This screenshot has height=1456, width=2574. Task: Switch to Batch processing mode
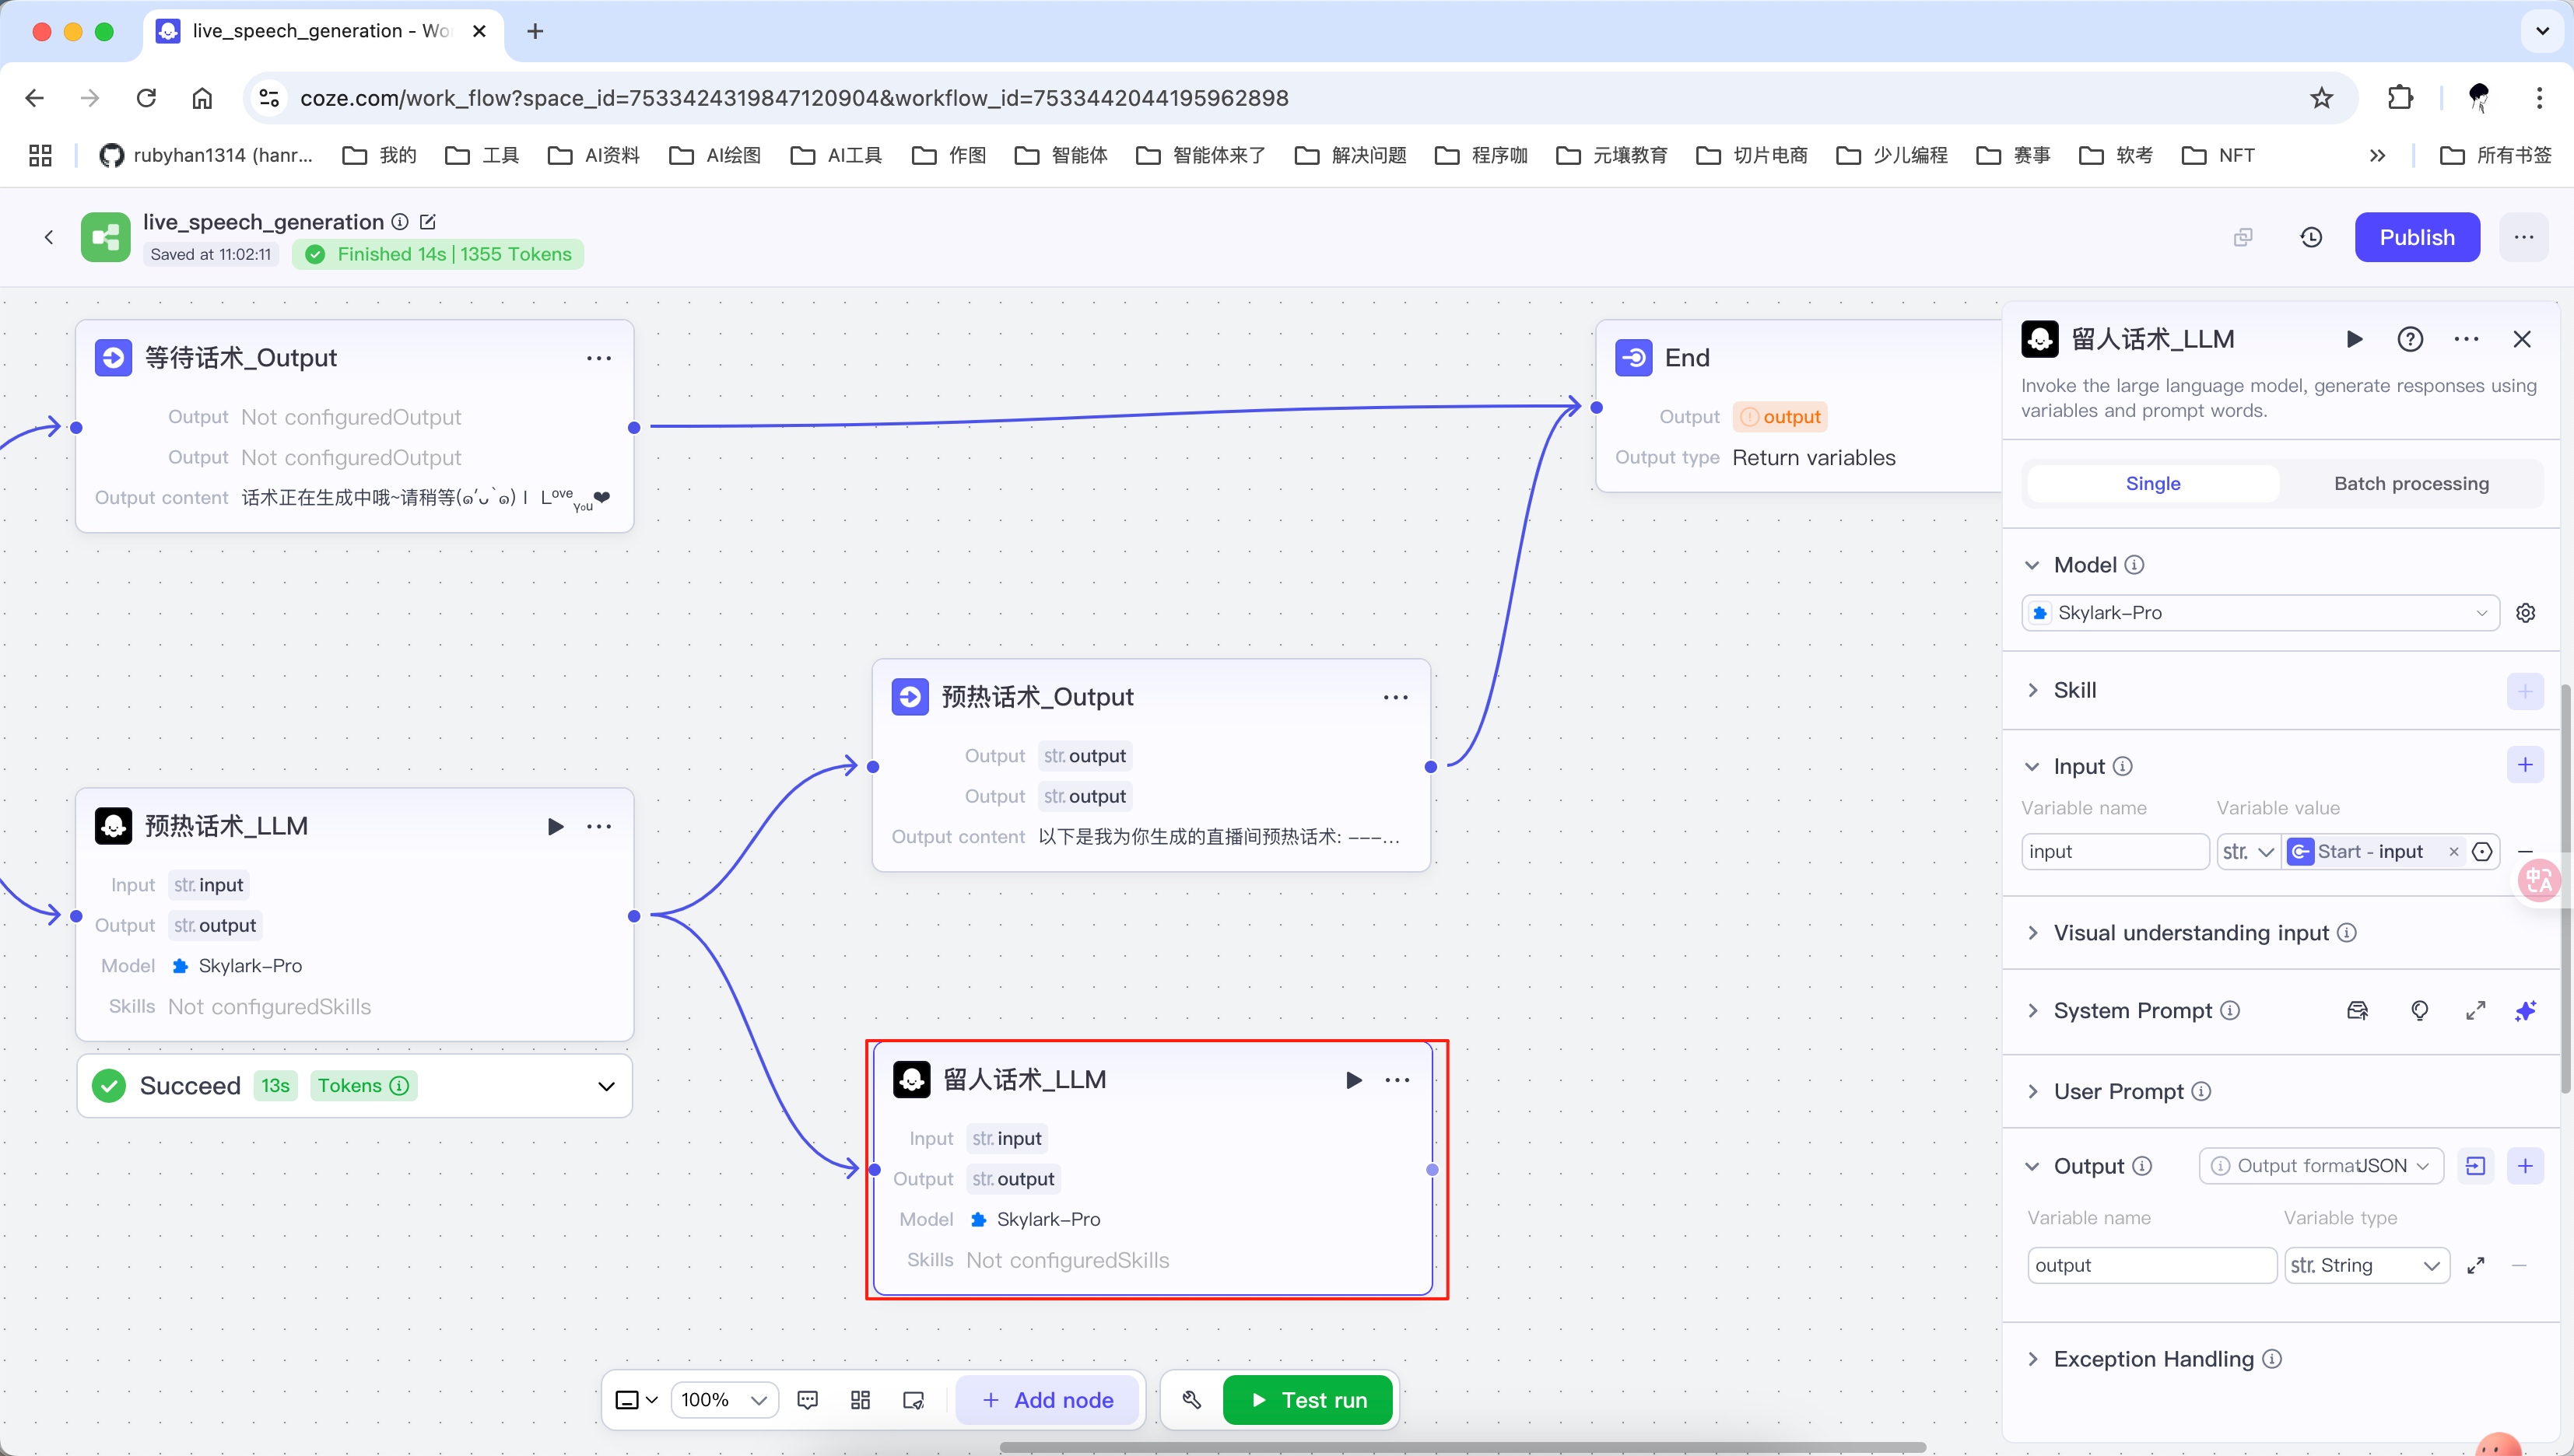tap(2411, 483)
